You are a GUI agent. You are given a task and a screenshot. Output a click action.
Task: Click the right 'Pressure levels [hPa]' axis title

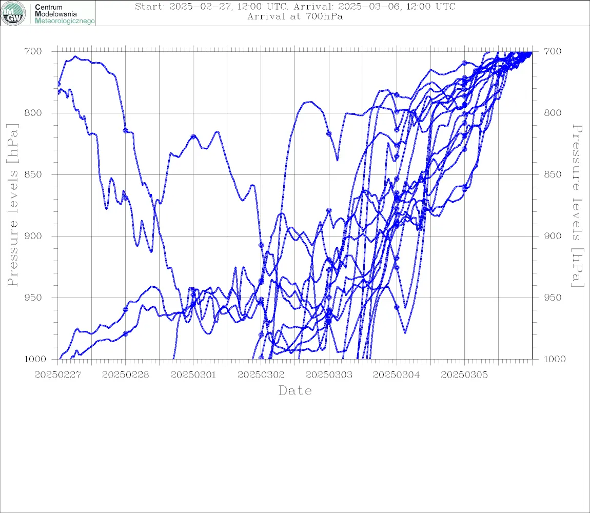578,206
